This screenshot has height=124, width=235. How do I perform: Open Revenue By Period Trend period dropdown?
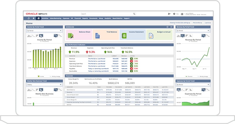pyautogui.click(x=193, y=30)
